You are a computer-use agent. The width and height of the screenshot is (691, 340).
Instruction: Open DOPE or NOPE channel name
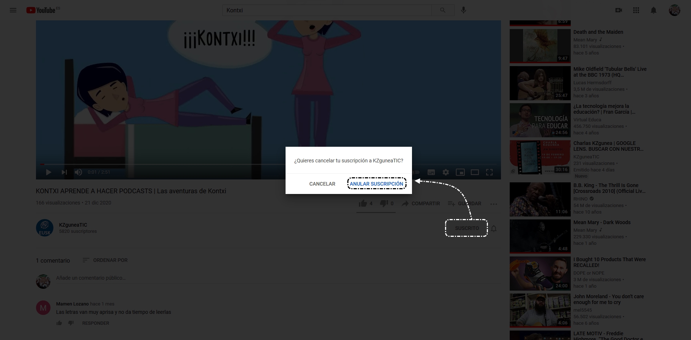[589, 273]
